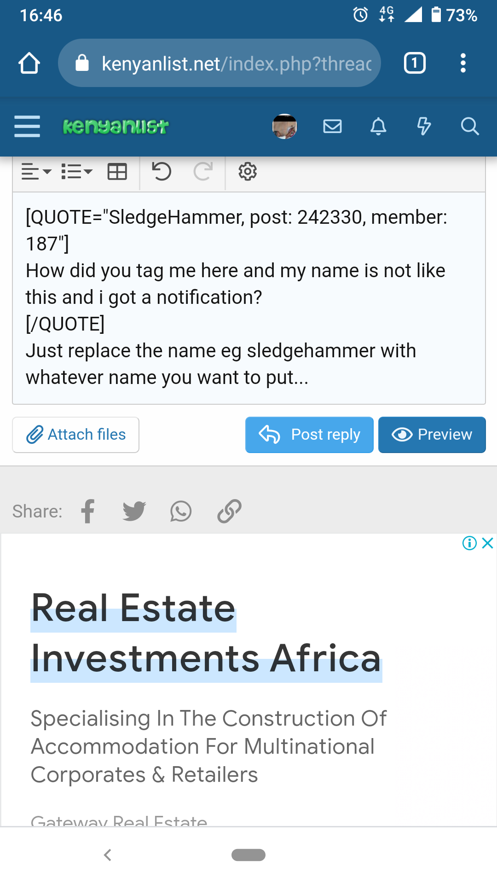Open the user profile avatar
Screen dimensions: 497x884
coord(284,126)
